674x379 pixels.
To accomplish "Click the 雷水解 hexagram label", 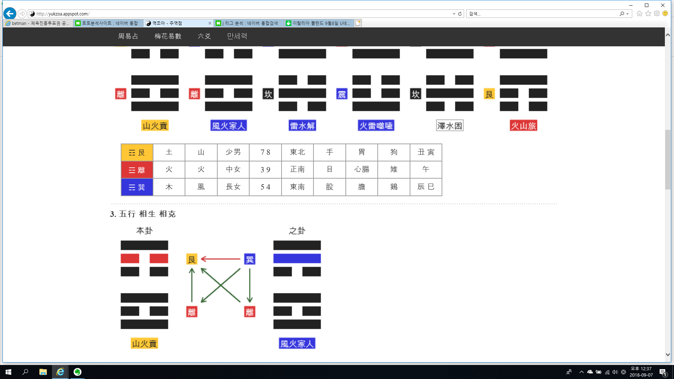I will pyautogui.click(x=302, y=126).
